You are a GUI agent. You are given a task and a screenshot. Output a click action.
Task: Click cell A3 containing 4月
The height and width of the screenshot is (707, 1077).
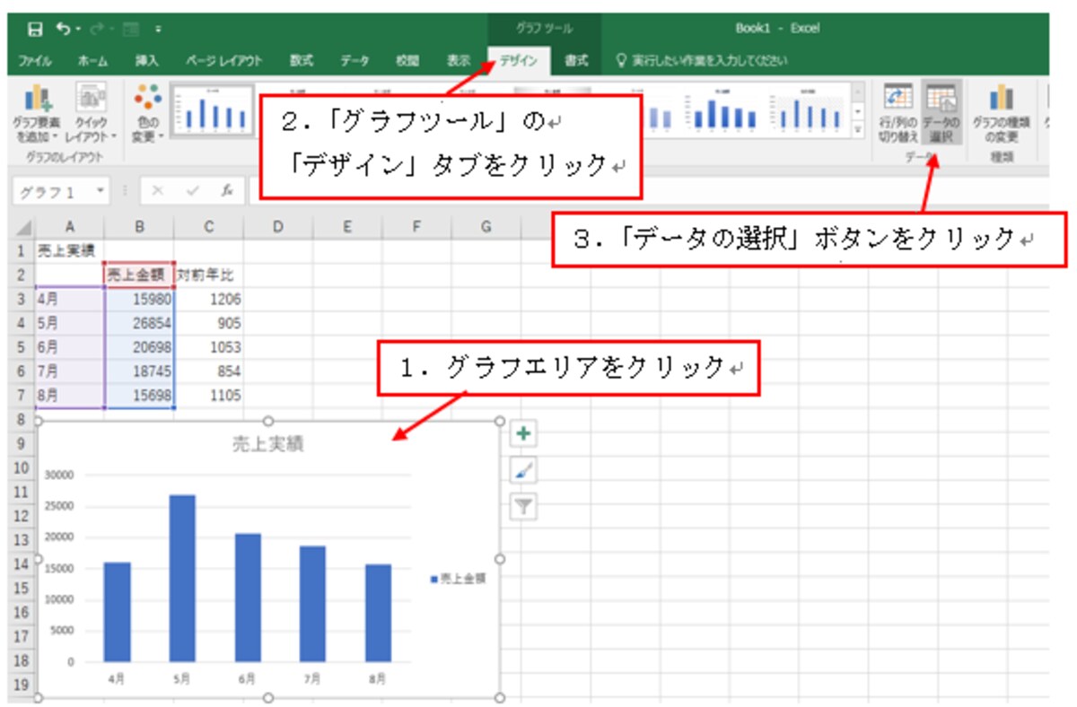pos(70,299)
